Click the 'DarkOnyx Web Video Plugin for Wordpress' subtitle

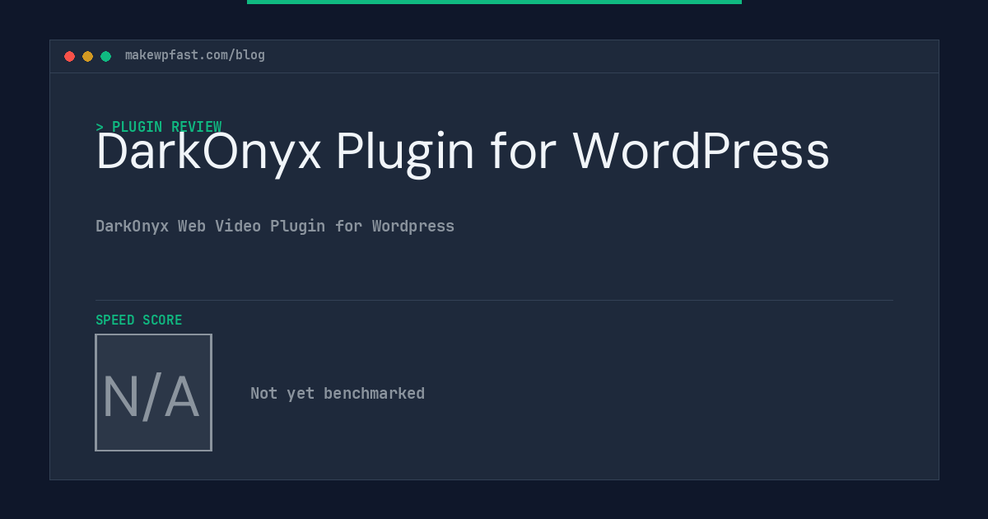click(x=275, y=226)
